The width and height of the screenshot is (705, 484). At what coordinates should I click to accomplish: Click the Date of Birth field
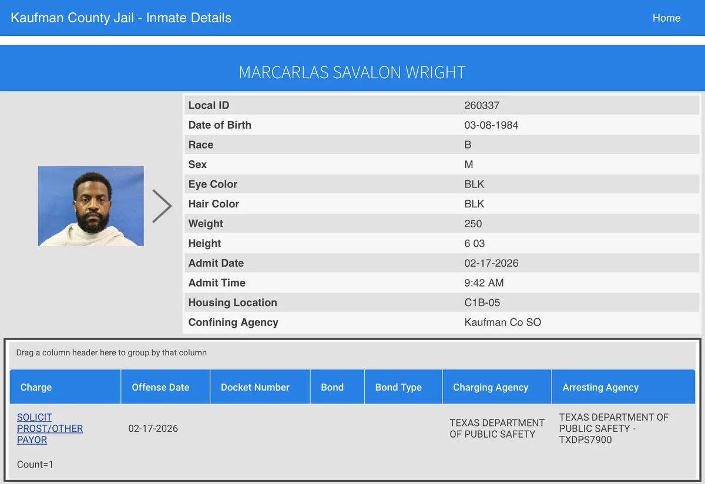click(x=220, y=125)
